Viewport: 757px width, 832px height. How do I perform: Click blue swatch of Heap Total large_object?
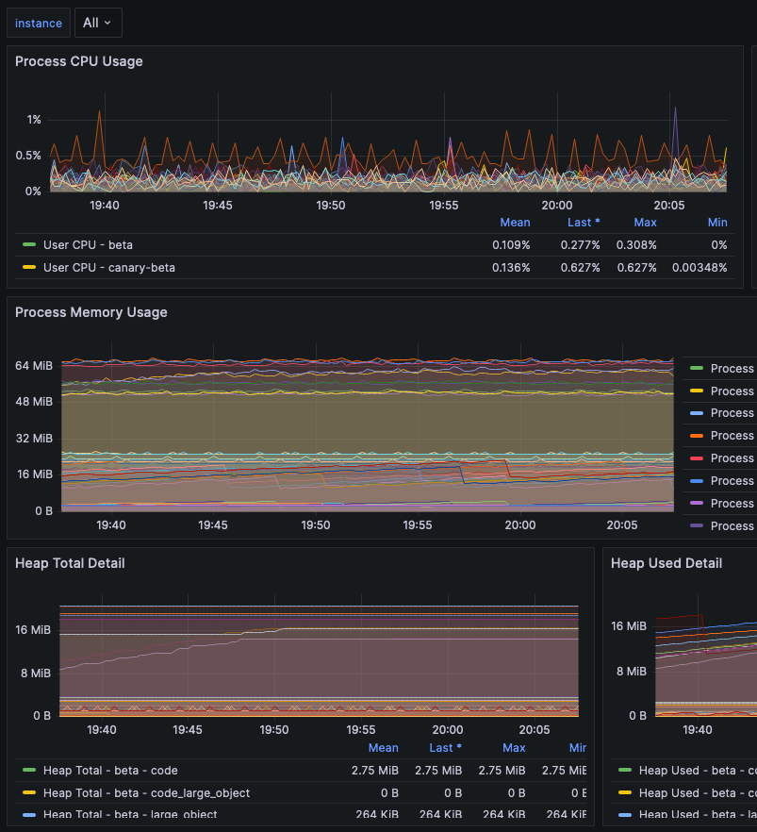(x=29, y=814)
